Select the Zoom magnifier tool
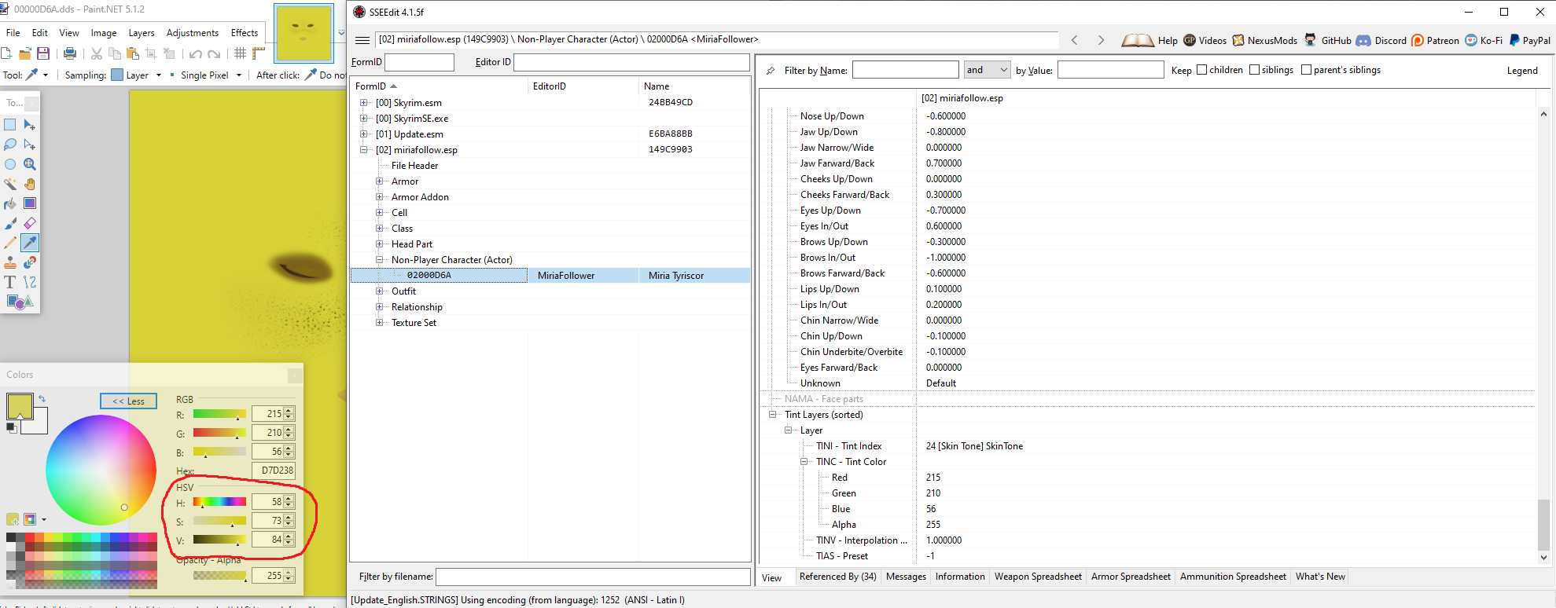 tap(30, 164)
